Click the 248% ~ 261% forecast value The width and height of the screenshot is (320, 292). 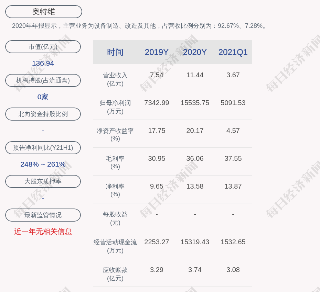pos(43,164)
